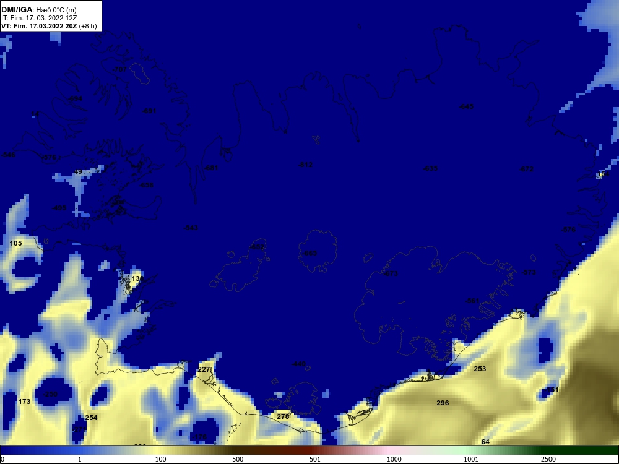Click the map value -812
This screenshot has height=464, width=619.
click(x=305, y=165)
